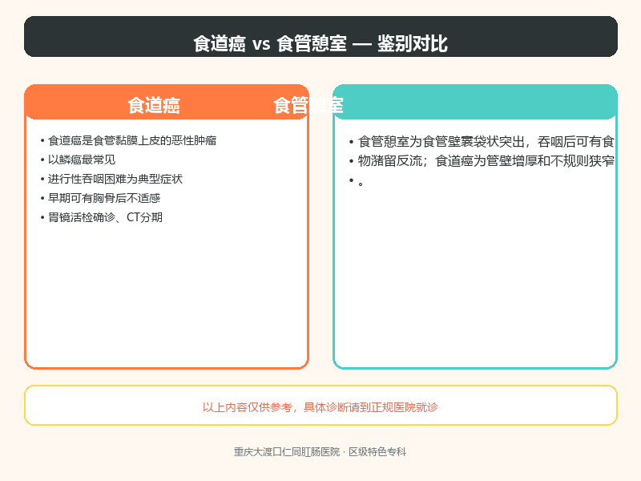Click the word 鉴别对比 in the title
The height and width of the screenshot is (481, 641).
pyautogui.click(x=413, y=43)
